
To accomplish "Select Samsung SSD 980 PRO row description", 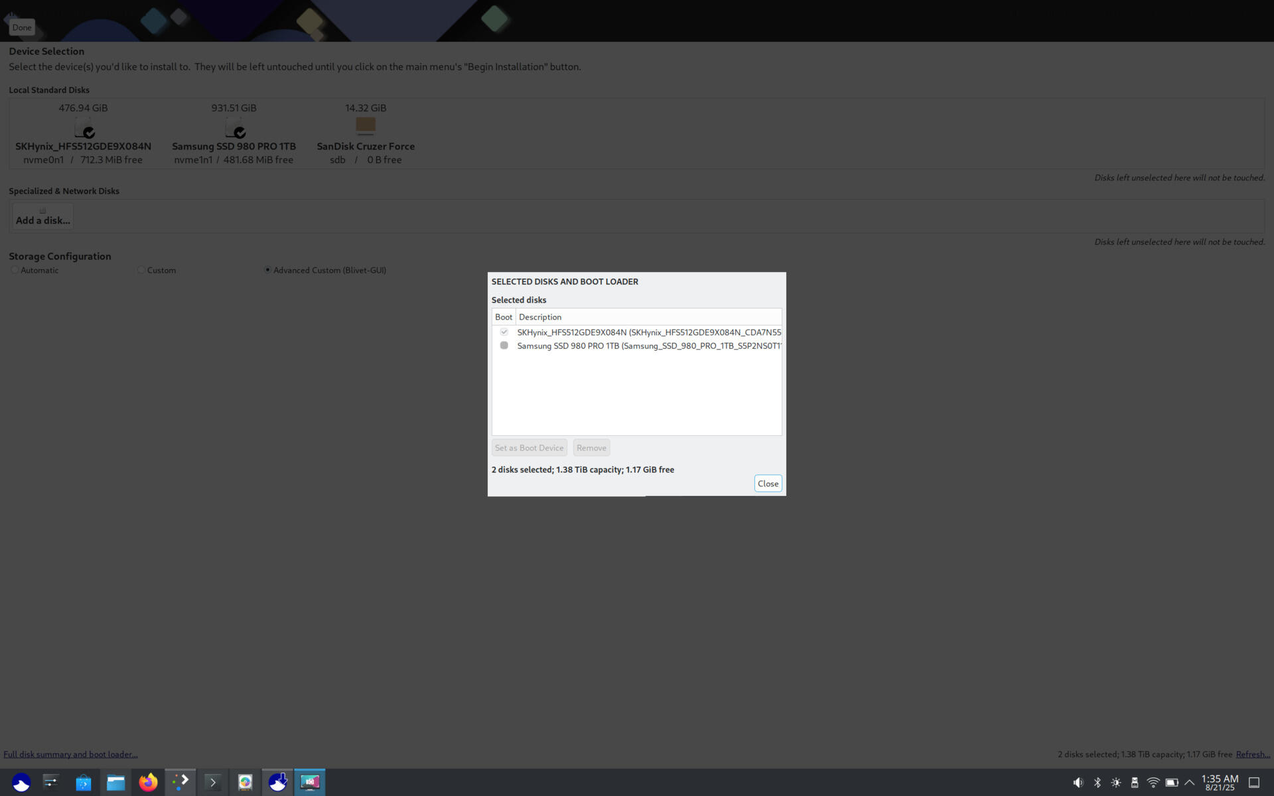I will 649,346.
